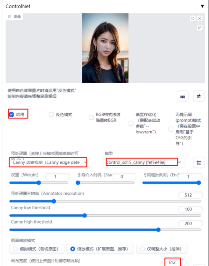Check RGB格式法线贴图转BGR option

click(91, 117)
